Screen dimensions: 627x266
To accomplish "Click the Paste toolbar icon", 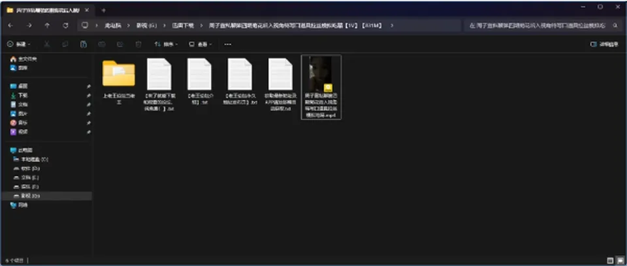I will click(x=83, y=44).
